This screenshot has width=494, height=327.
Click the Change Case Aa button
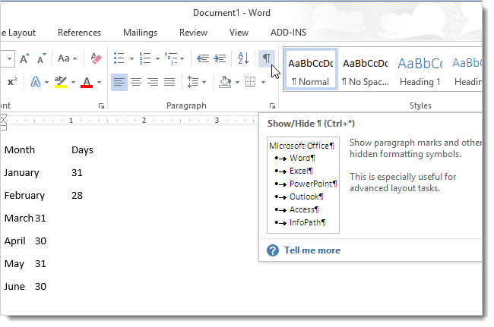point(64,58)
